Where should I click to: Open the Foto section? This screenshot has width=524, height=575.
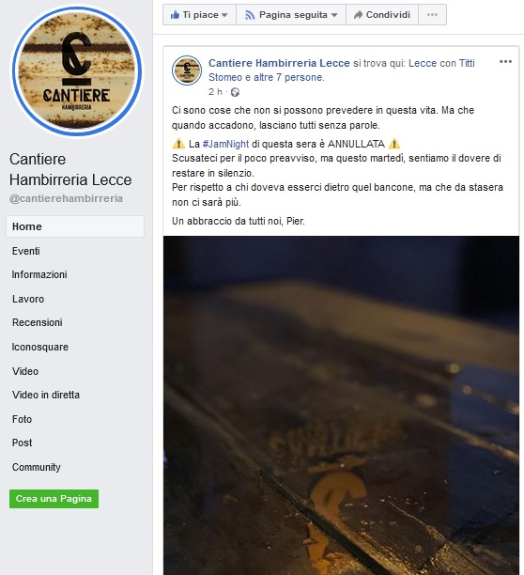(x=22, y=419)
